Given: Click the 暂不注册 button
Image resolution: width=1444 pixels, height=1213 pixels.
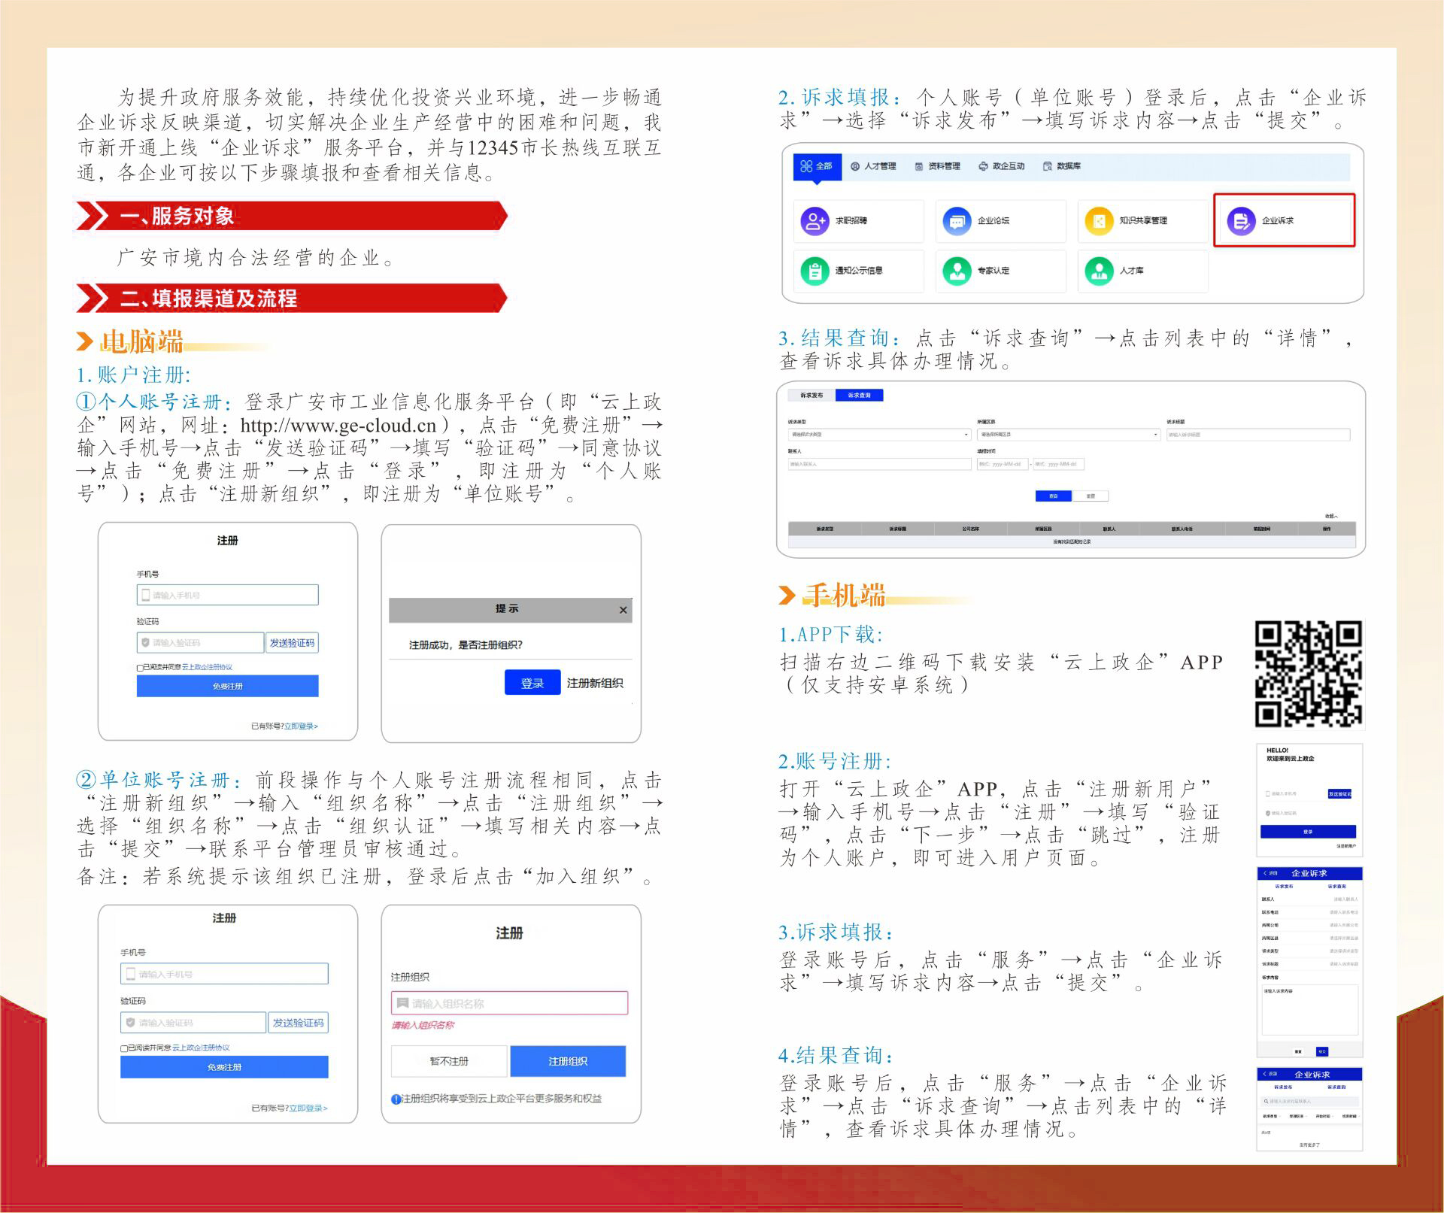Looking at the screenshot, I should pos(449,1061).
